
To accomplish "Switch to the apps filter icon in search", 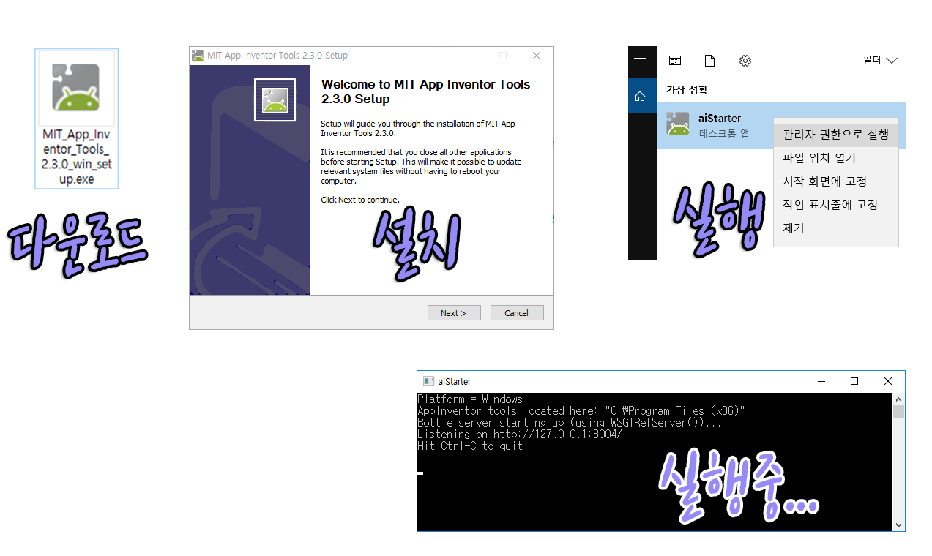I will [x=674, y=61].
